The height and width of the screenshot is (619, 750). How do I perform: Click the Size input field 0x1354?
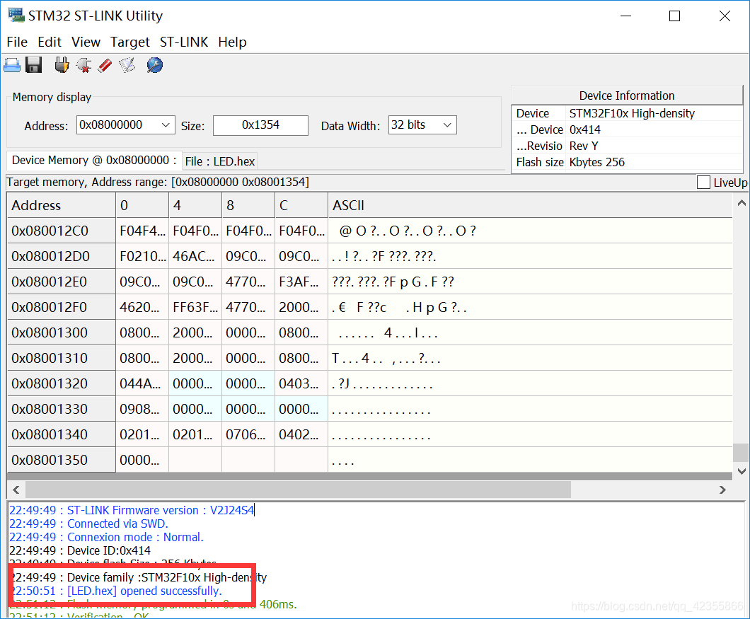[260, 125]
